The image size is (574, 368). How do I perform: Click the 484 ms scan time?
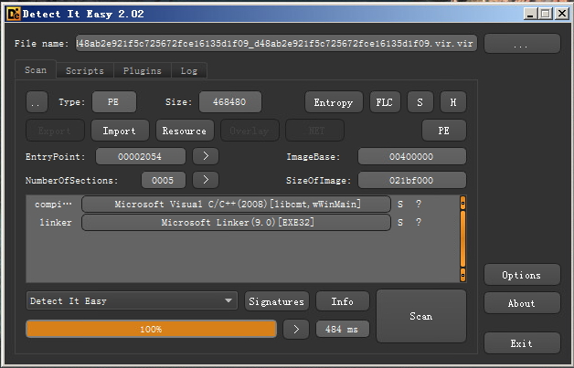point(342,330)
